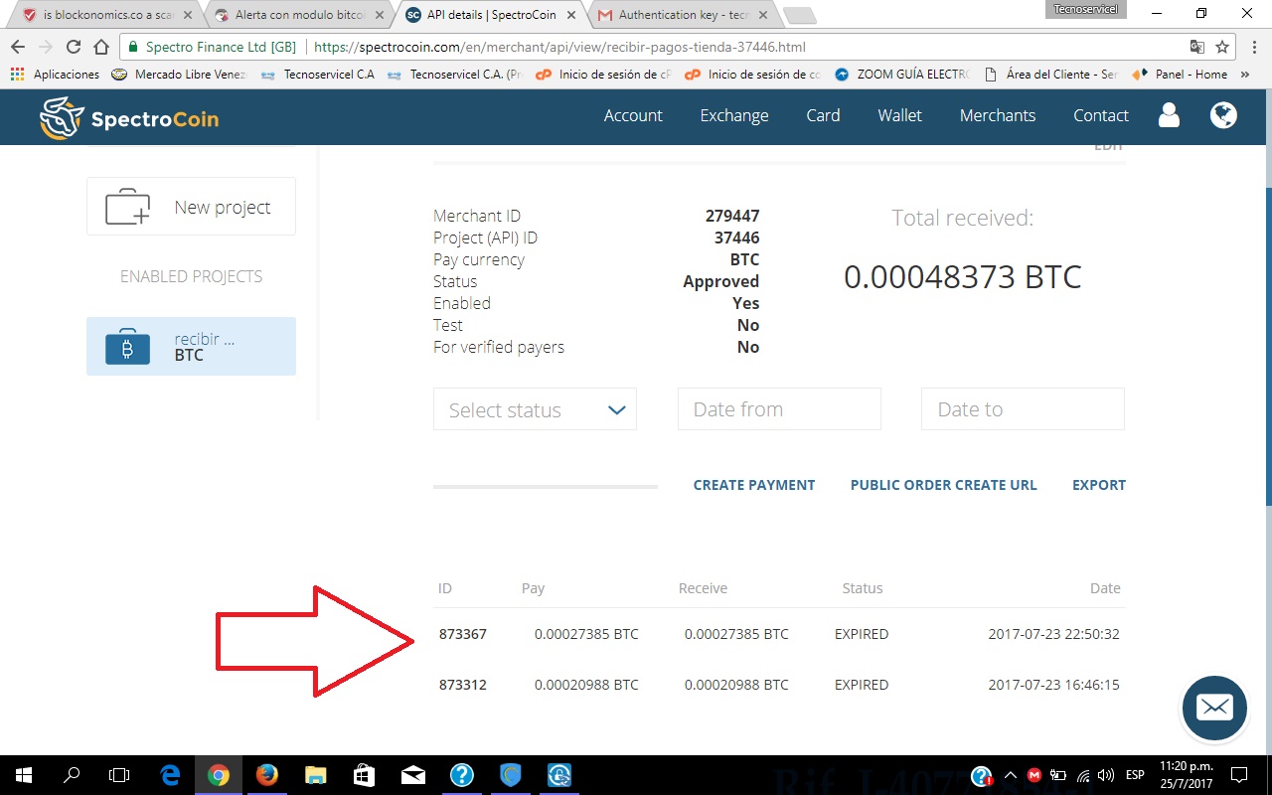Switch to the 'Alerta con modulo bitcoin' tab
This screenshot has width=1272, height=795.
(296, 15)
